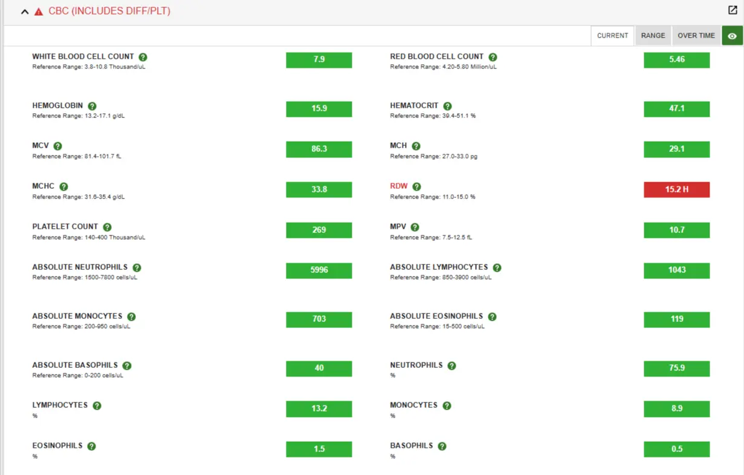Toggle the green eye visibility button

pyautogui.click(x=732, y=36)
